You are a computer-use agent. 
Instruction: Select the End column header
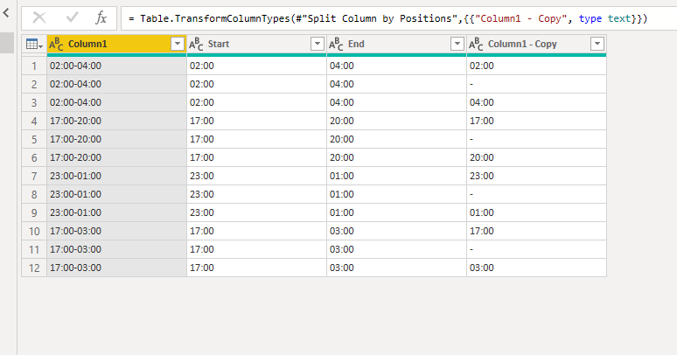(396, 44)
